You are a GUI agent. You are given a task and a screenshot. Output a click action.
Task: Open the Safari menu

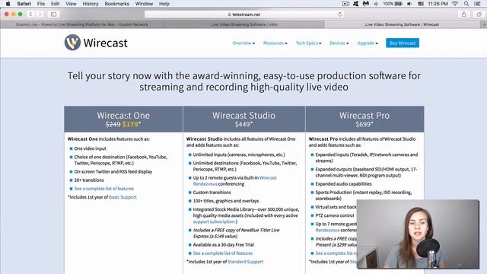click(x=24, y=4)
